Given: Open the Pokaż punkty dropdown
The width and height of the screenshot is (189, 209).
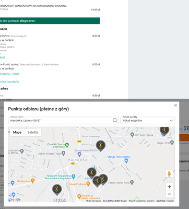Looking at the screenshot, I should [148, 120].
